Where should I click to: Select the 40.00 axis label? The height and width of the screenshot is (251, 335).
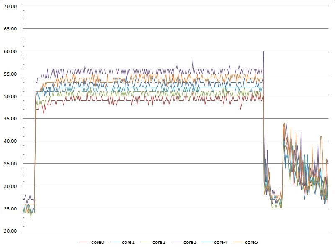coord(10,141)
